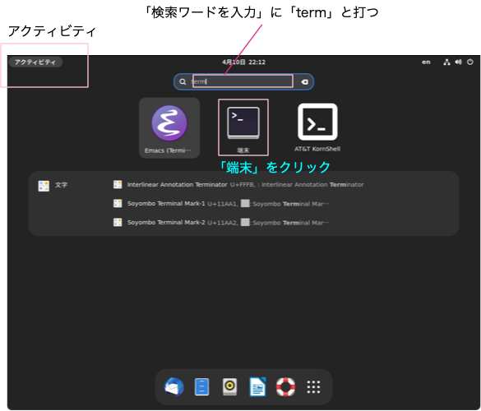Select Soyombo Terminal Mark-1 result

[221, 204]
